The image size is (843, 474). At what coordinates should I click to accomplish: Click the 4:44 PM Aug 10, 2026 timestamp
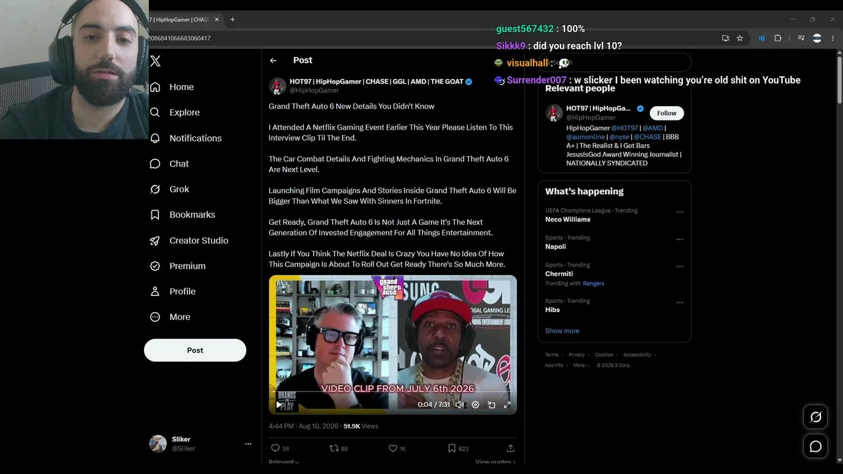click(x=303, y=426)
